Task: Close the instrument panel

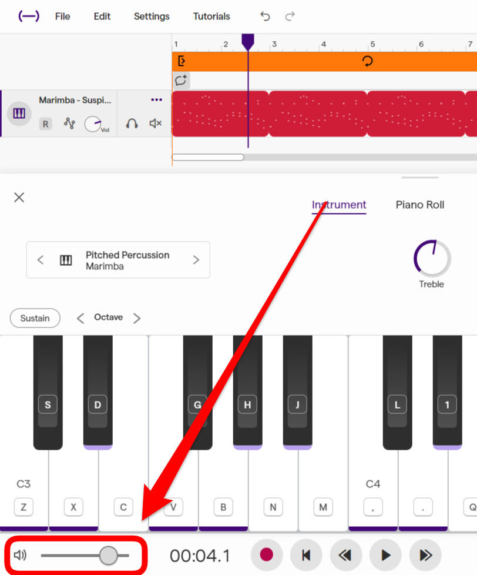Action: click(19, 198)
